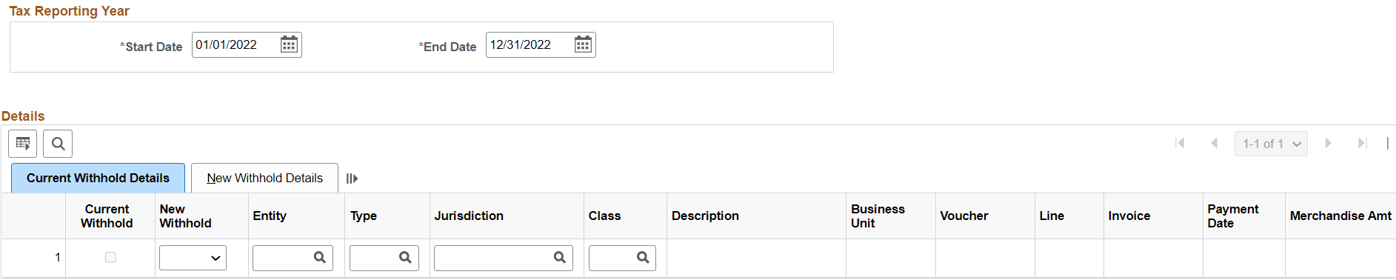Open the Start Date calendar picker
Screen dimensions: 1396x280
(x=289, y=44)
